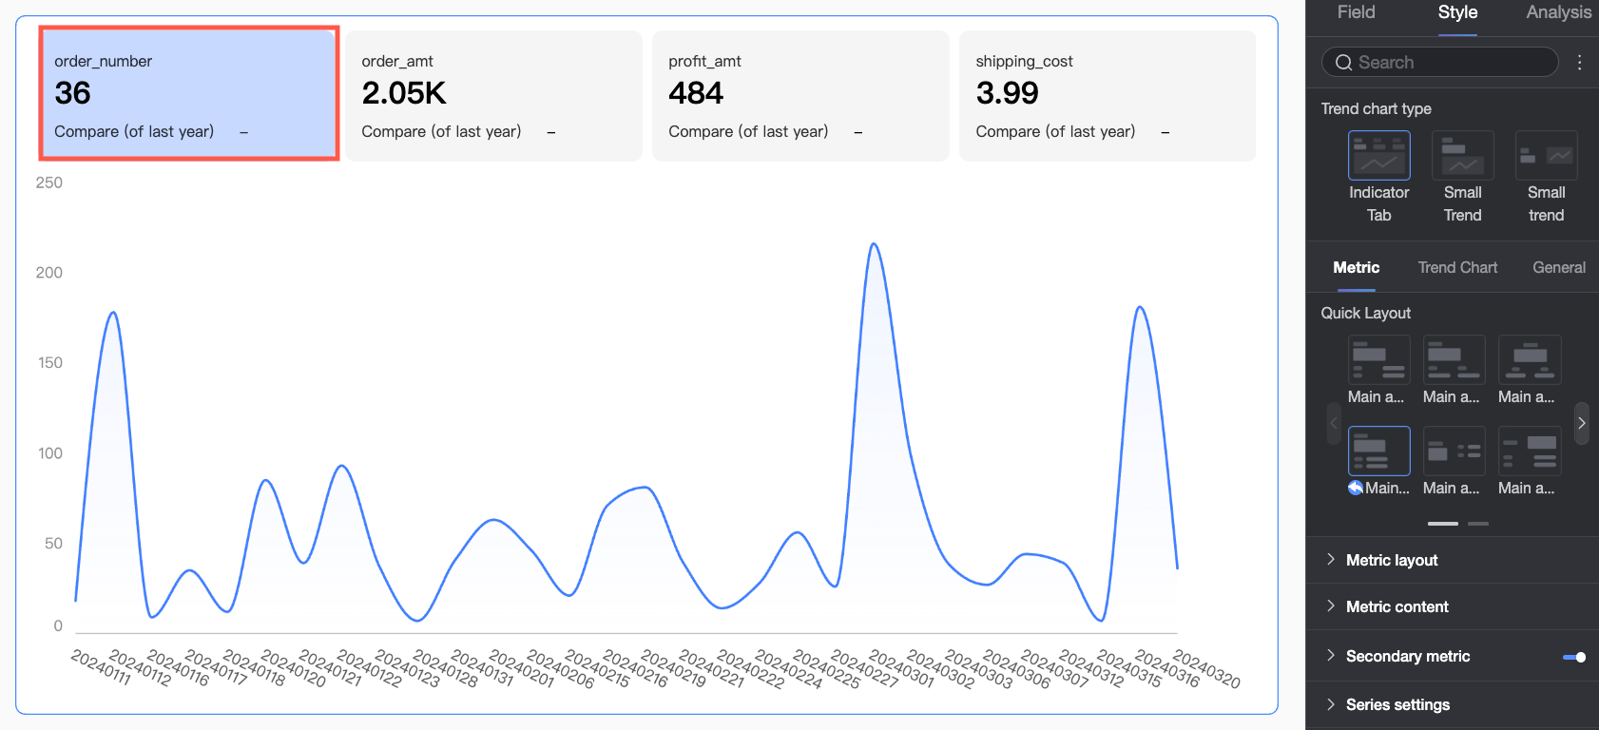Click the first Quick Layout thumbnail
The image size is (1599, 730).
click(x=1378, y=359)
